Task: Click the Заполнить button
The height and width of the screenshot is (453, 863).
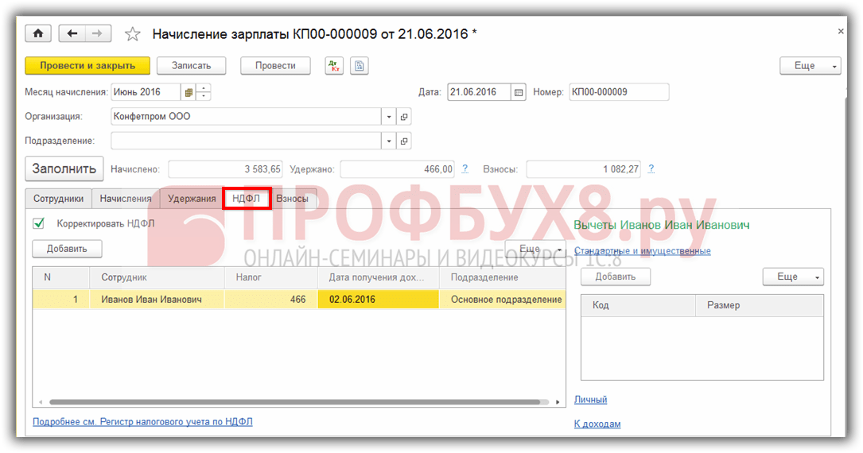Action: pos(64,168)
